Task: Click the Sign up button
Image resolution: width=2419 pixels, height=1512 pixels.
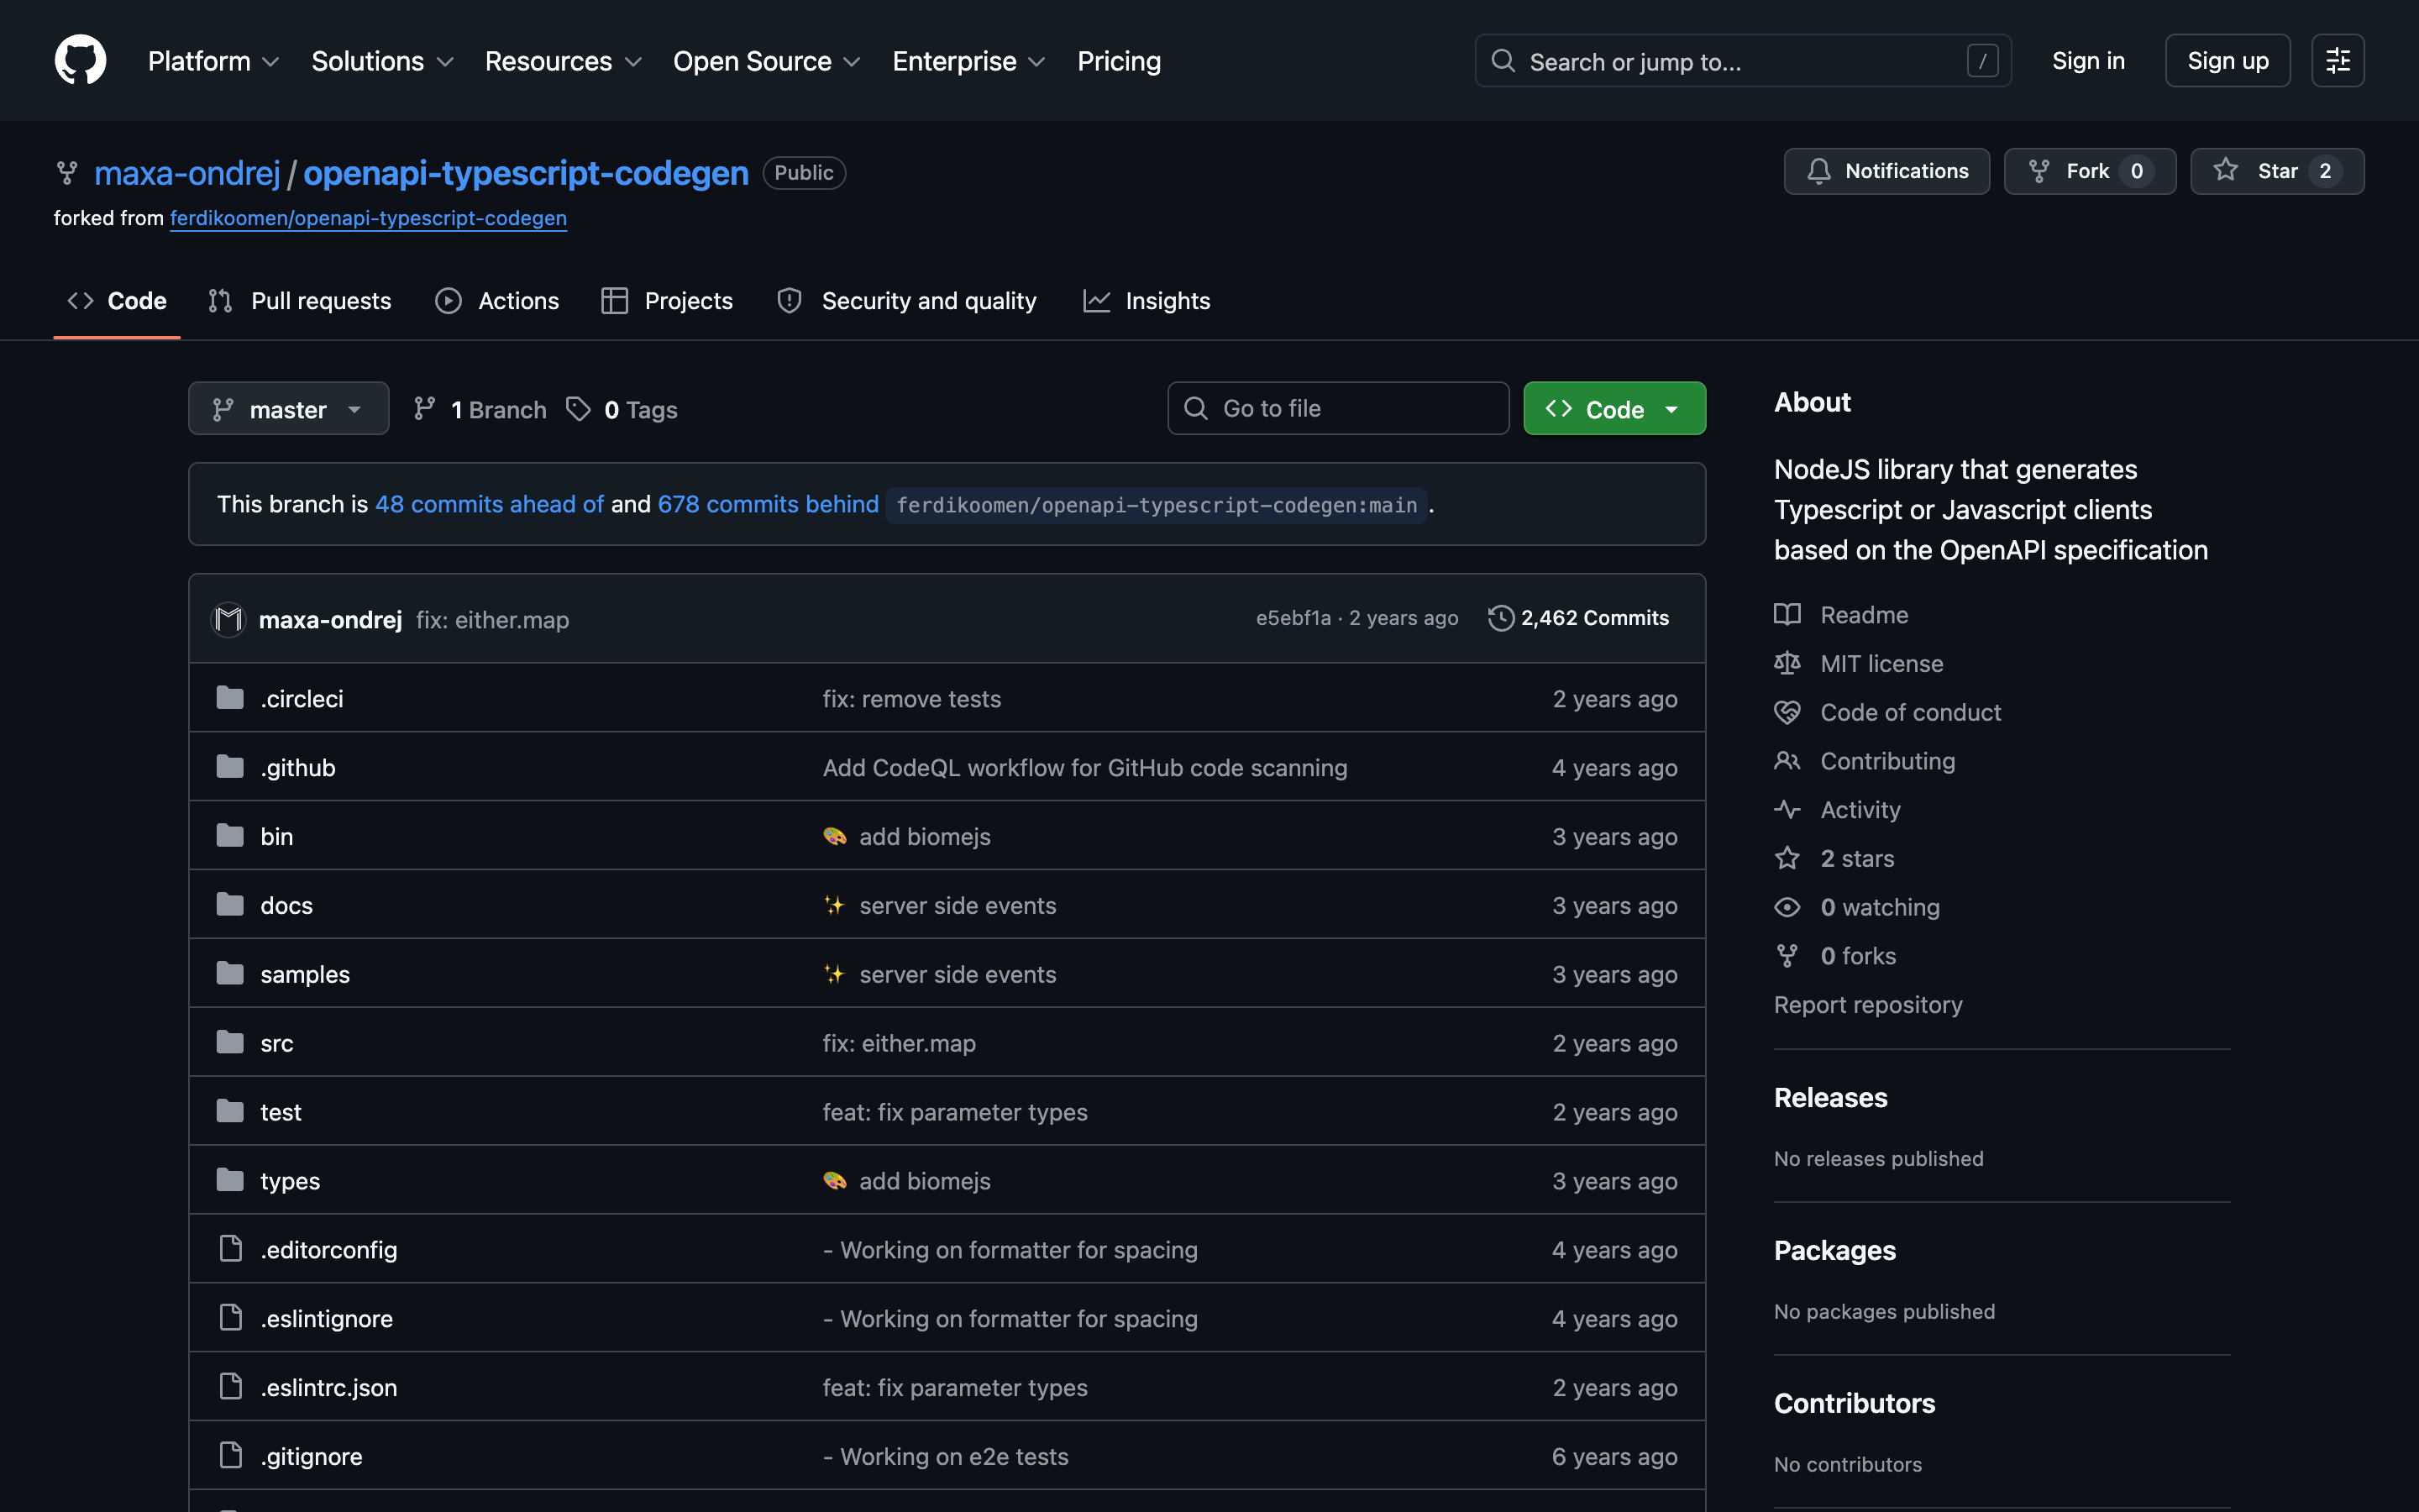Action: (2227, 61)
